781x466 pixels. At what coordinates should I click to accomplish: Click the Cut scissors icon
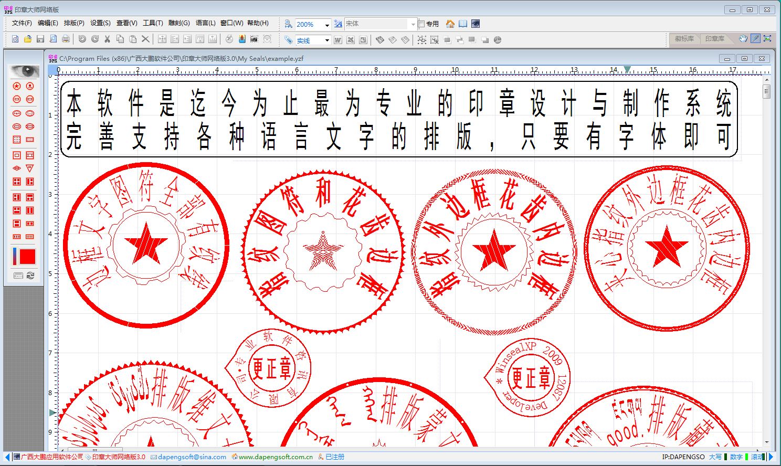pyautogui.click(x=108, y=39)
